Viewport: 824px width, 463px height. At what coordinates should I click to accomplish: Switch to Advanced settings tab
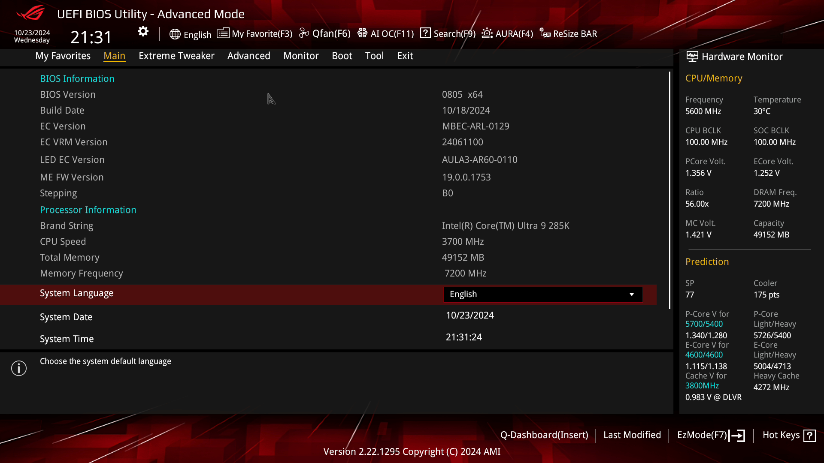pos(248,55)
